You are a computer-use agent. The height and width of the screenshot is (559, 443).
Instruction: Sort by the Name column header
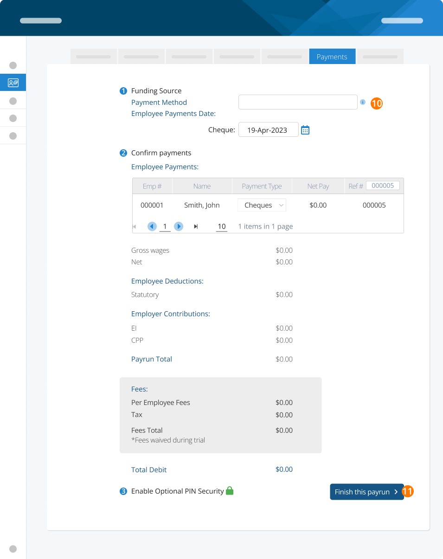pyautogui.click(x=202, y=186)
